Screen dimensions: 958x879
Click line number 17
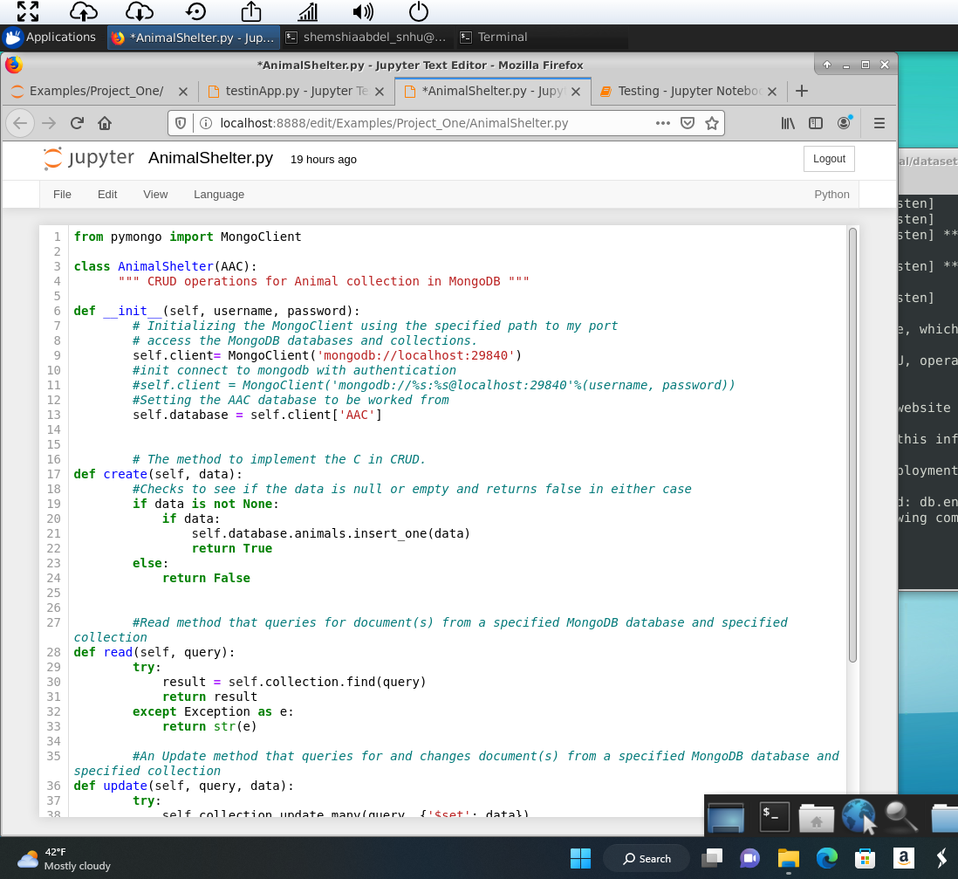tap(54, 474)
